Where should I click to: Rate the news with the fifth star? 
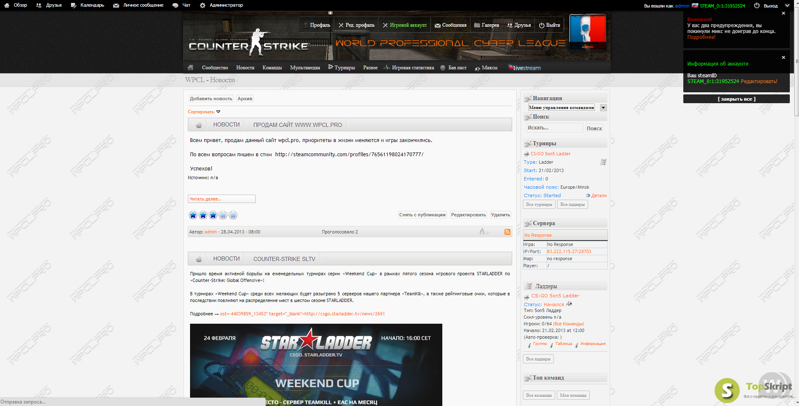233,215
